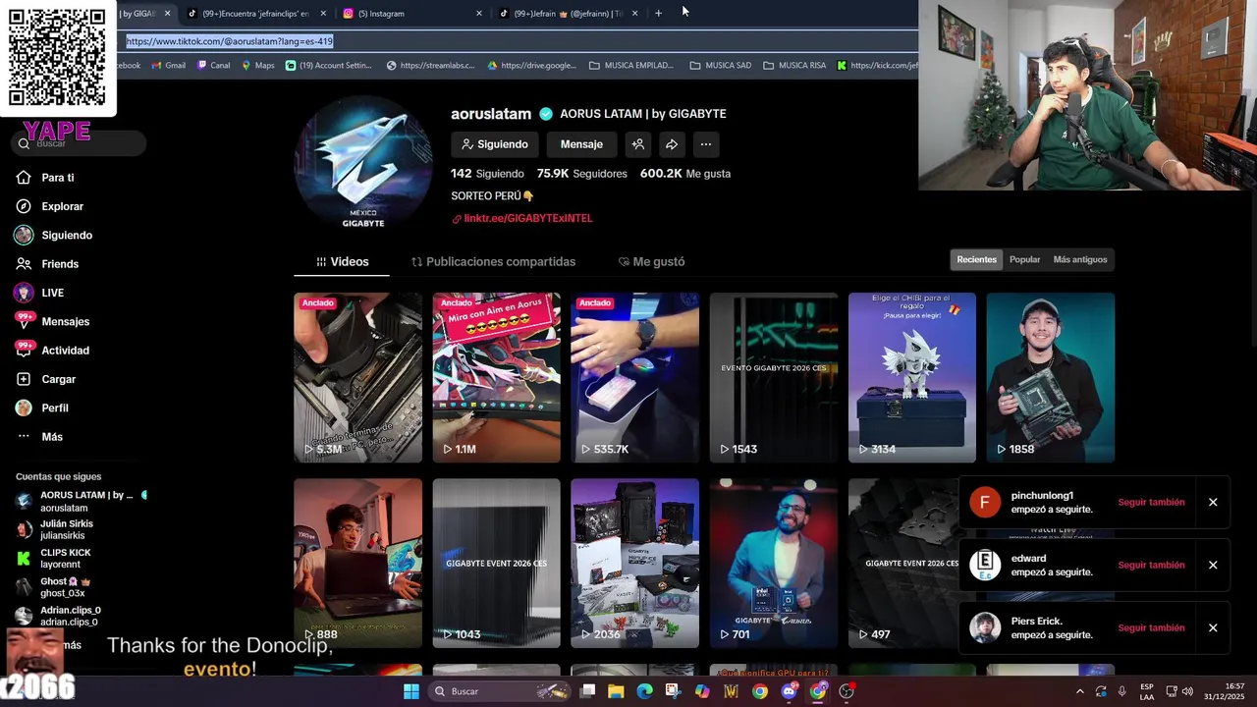
Task: Open the Gmail bookmark
Action: point(168,66)
